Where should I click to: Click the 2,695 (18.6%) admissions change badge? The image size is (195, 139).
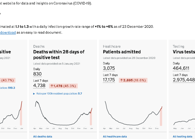(x=133, y=80)
